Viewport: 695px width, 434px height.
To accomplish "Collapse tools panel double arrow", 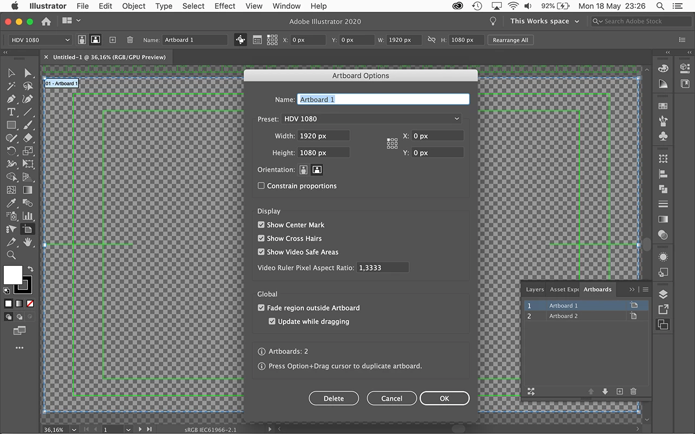I will click(5, 53).
